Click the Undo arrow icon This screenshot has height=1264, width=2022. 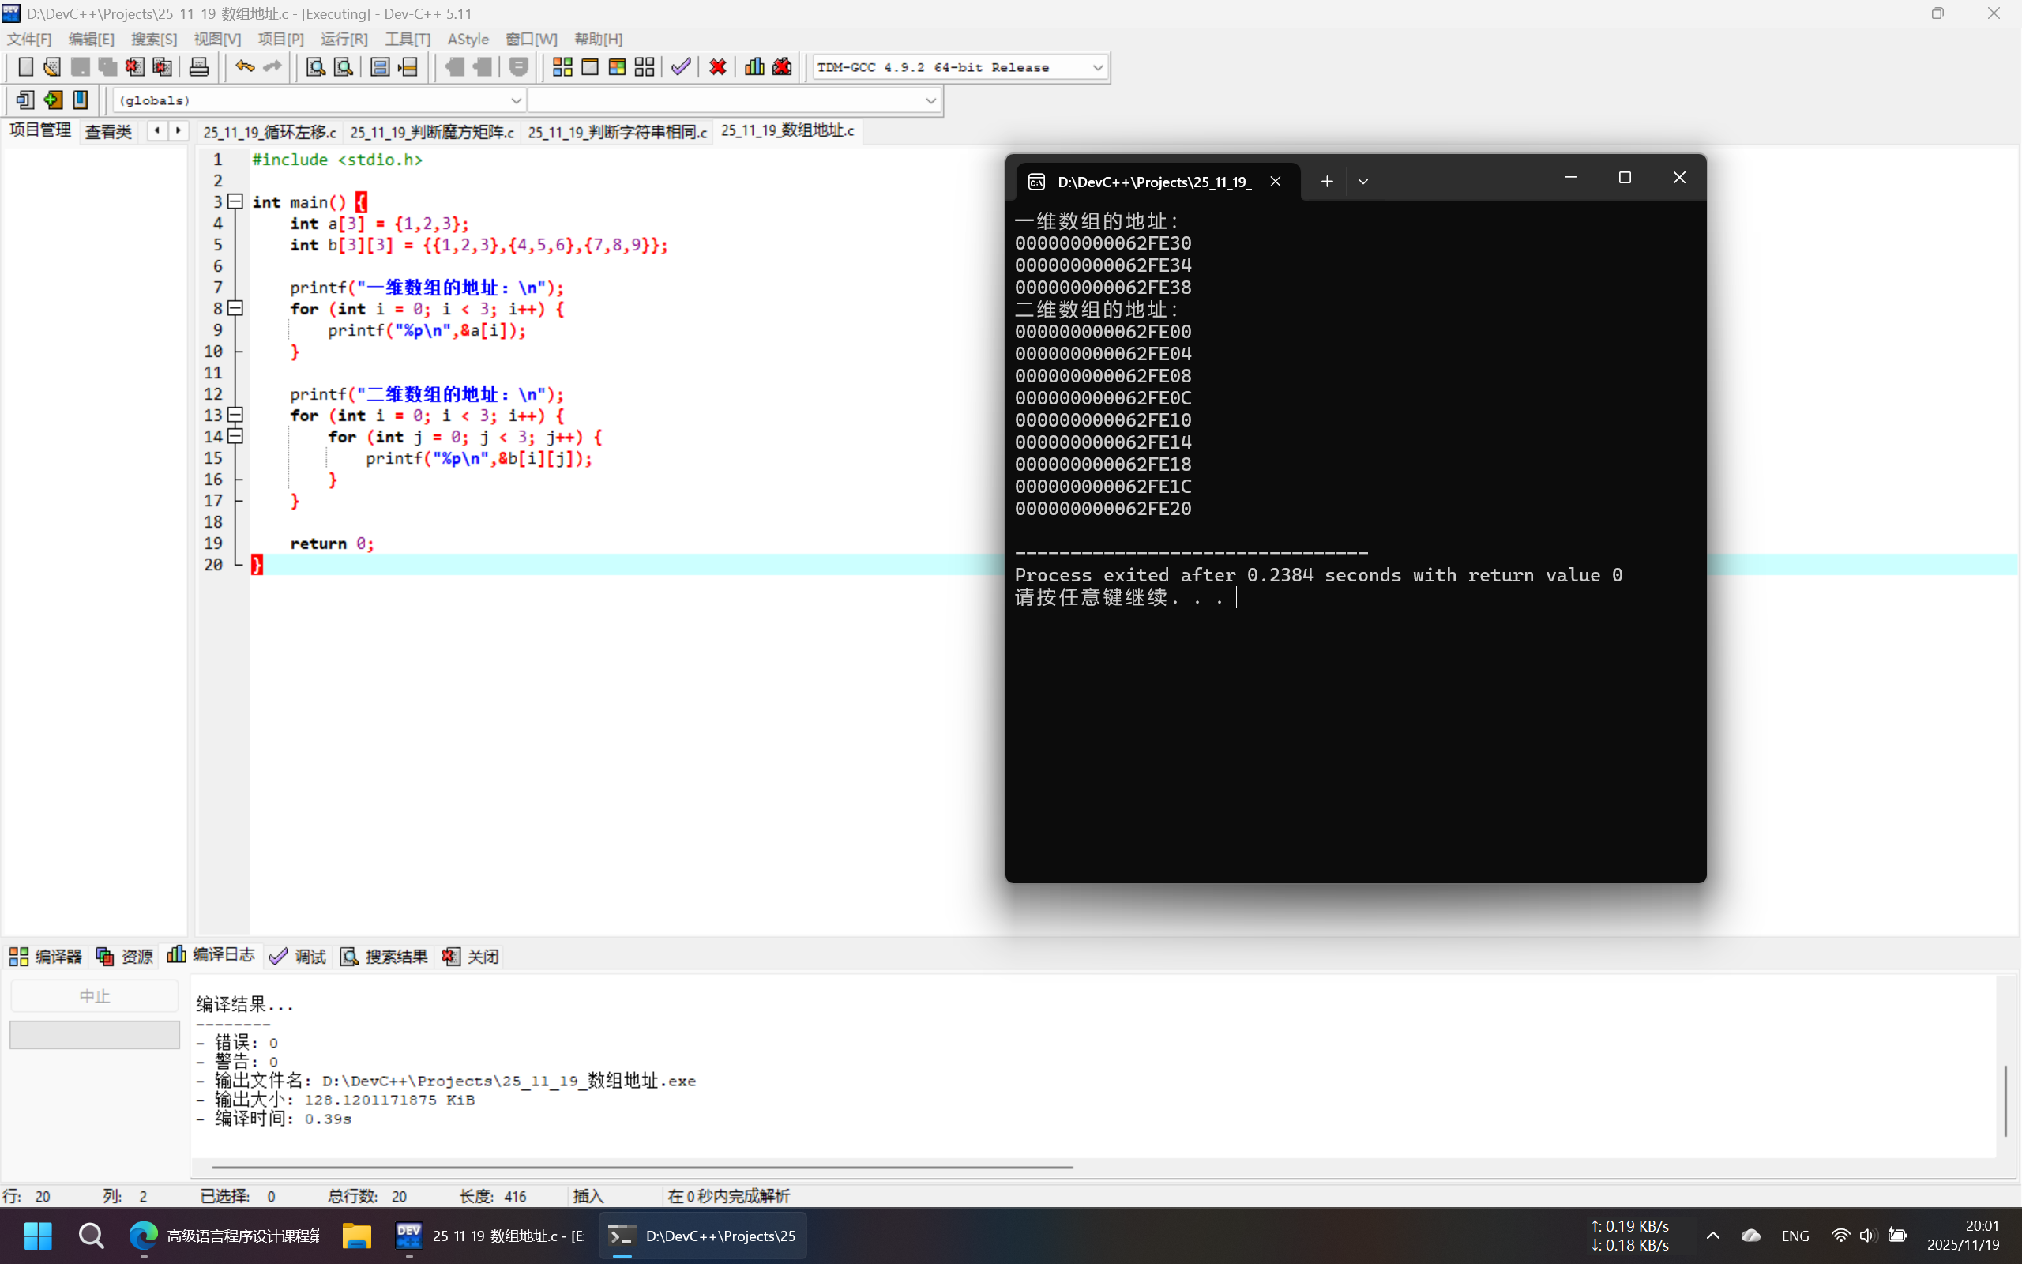[x=244, y=67]
